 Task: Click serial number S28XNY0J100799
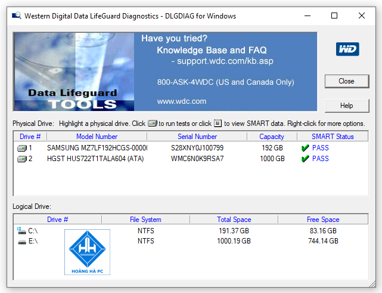[197, 148]
